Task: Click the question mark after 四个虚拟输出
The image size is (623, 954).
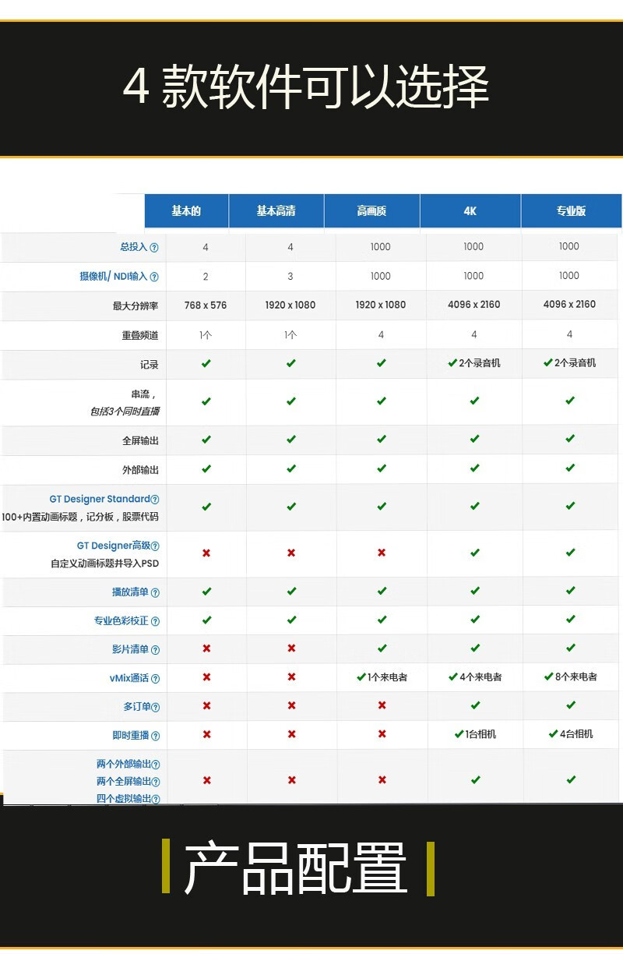Action: pyautogui.click(x=156, y=799)
